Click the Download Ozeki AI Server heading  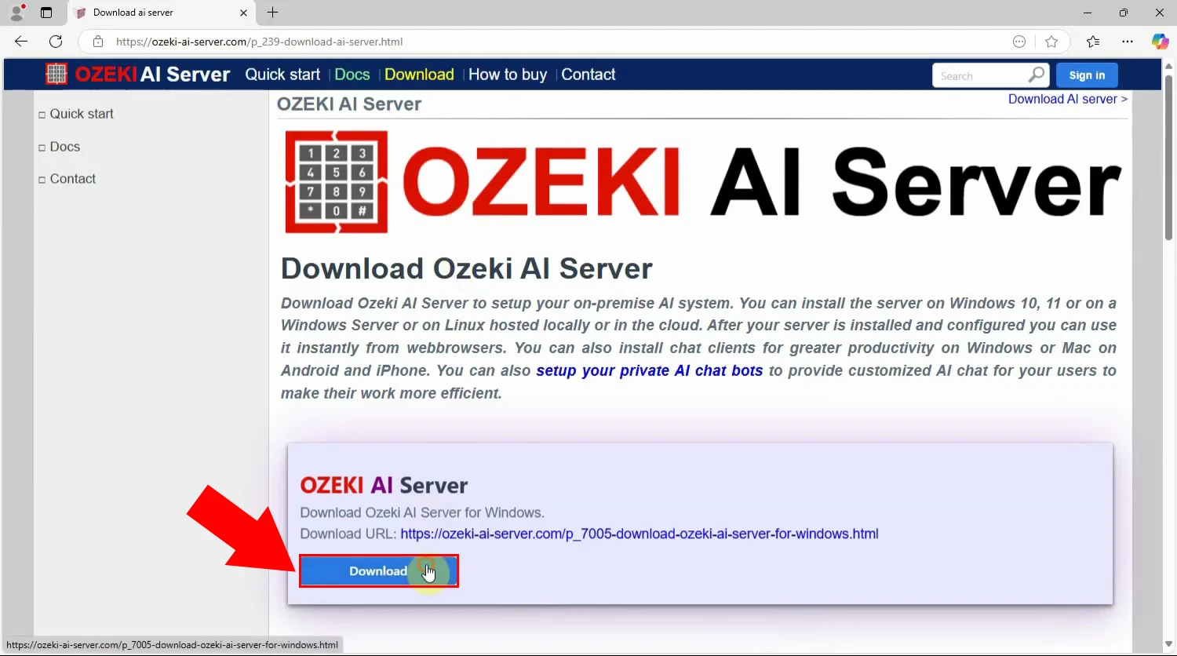point(467,268)
